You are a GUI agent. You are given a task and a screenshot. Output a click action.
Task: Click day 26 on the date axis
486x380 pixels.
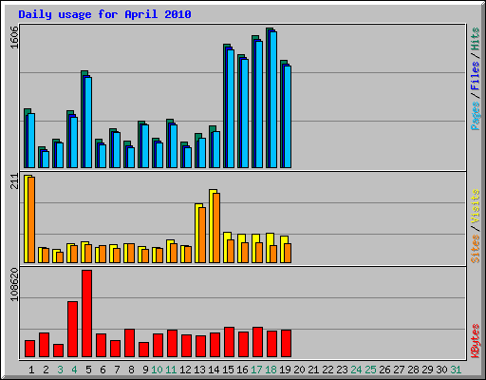coord(384,370)
